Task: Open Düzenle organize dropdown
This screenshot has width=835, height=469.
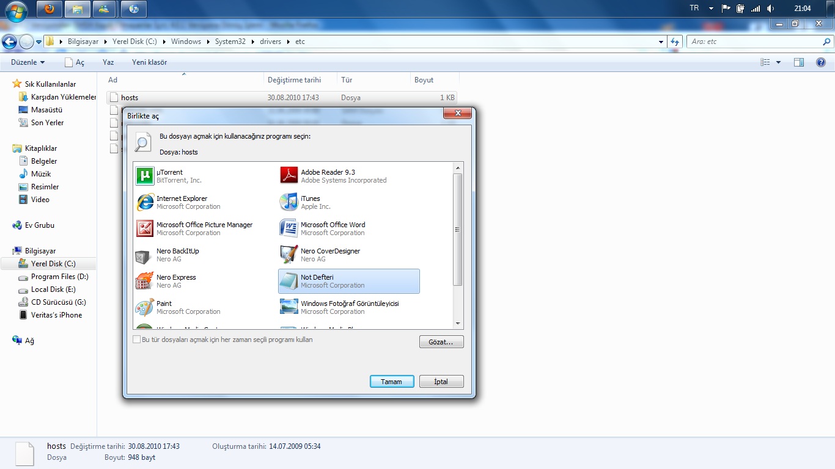Action: (28, 62)
